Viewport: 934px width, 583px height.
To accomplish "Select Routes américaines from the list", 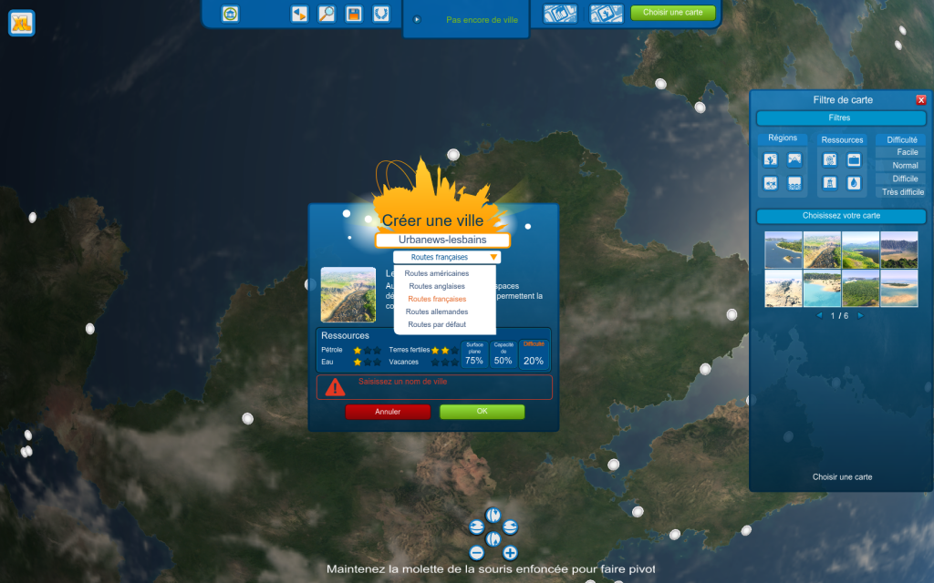I will point(437,273).
